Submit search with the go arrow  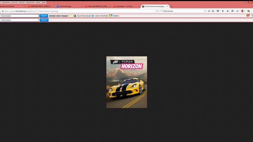[x=205, y=11]
